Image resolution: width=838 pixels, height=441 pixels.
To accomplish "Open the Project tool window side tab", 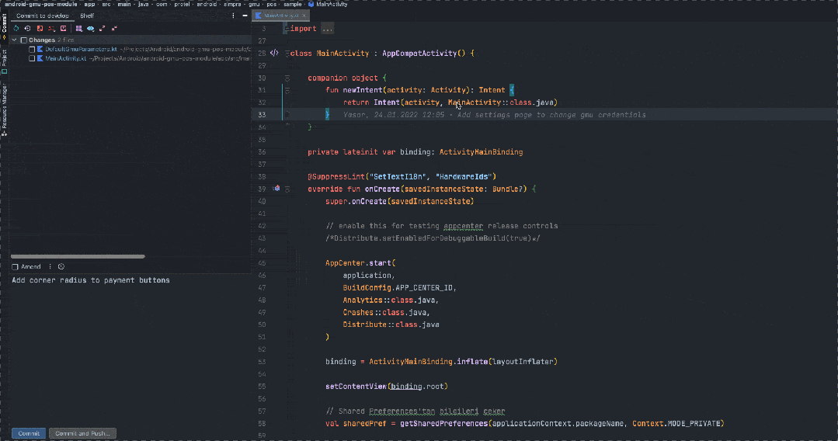I will coord(5,62).
